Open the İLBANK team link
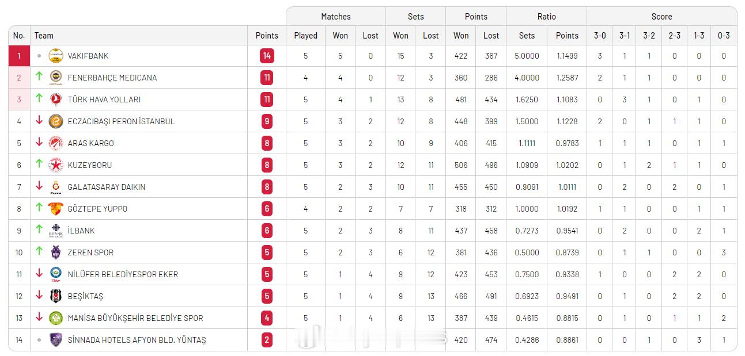This screenshot has width=745, height=356. [81, 231]
